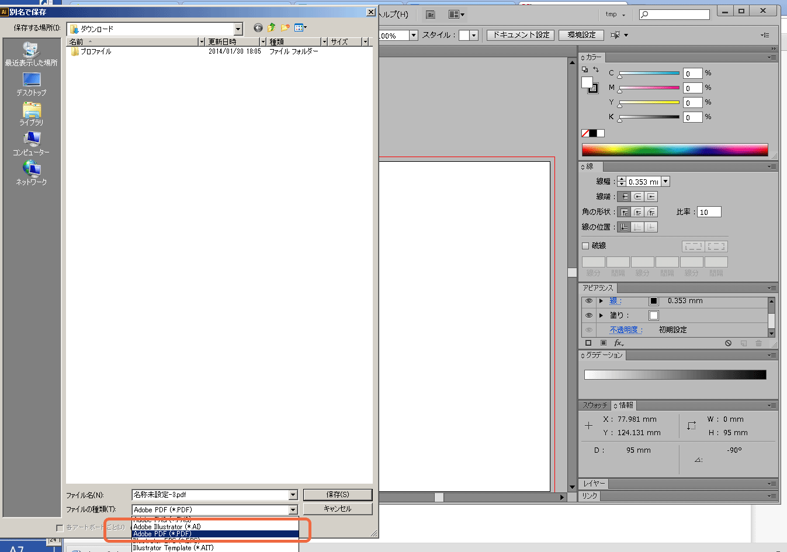The image size is (787, 552).
Task: Click the Cyan (C) slider track
Action: pyautogui.click(x=649, y=73)
